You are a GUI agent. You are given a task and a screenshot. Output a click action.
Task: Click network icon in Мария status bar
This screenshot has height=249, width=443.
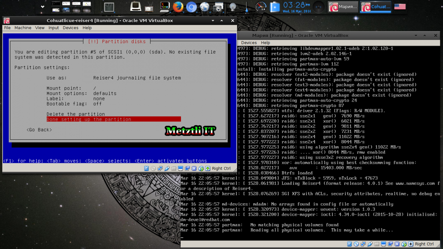tap(363, 244)
